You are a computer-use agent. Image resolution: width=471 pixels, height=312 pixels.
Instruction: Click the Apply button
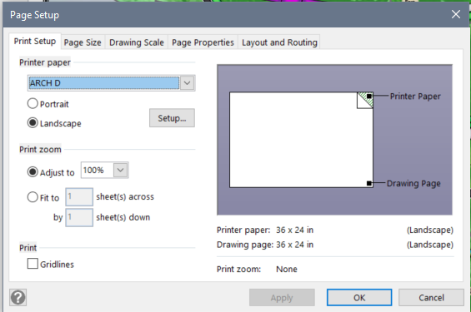(282, 298)
